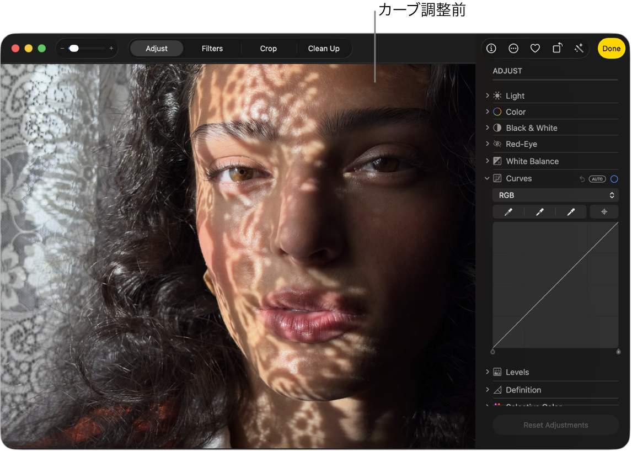Click the add points crosshair button in Curves
The width and height of the screenshot is (632, 451).
[604, 212]
